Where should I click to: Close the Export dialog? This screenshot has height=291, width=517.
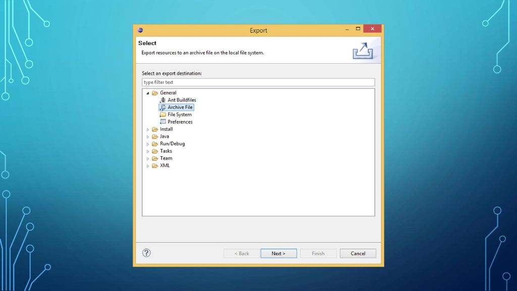(372, 29)
